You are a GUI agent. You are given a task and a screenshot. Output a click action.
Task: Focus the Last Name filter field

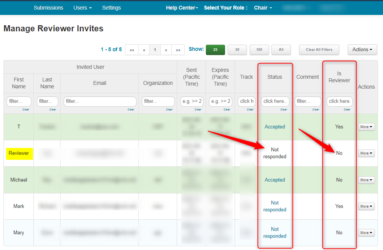pyautogui.click(x=48, y=101)
